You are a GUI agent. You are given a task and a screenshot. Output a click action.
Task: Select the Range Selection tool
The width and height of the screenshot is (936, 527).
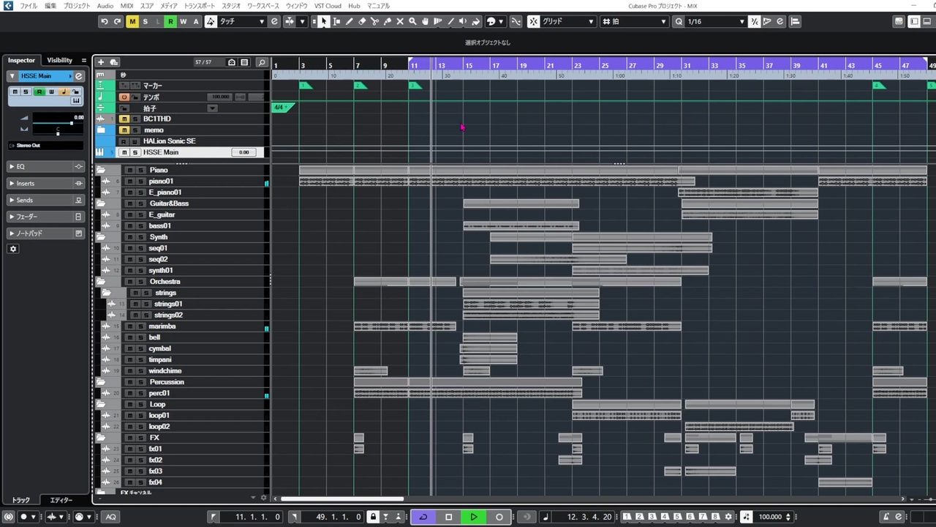pyautogui.click(x=336, y=22)
